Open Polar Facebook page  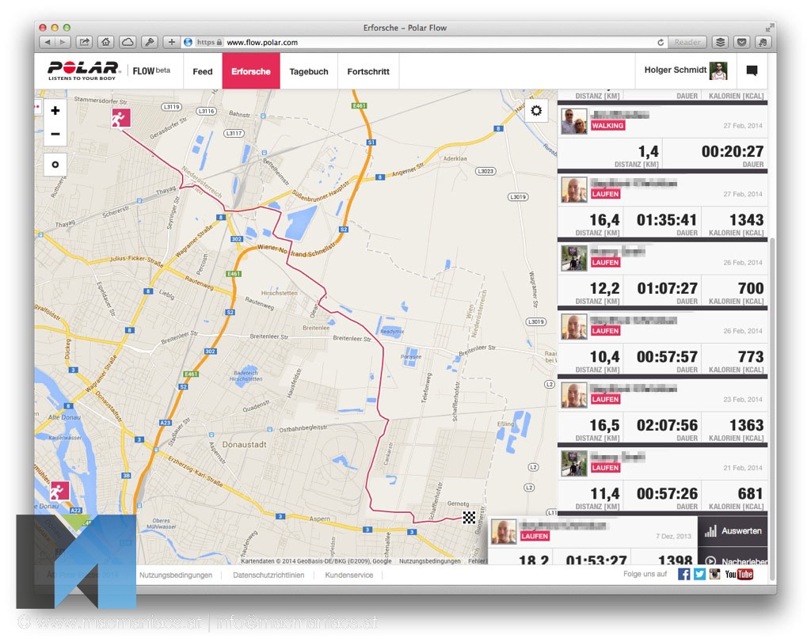[x=683, y=574]
